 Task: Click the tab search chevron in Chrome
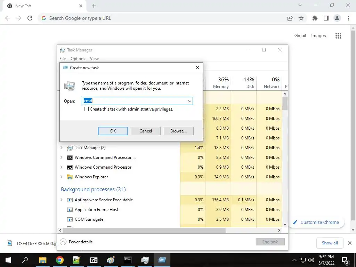tap(300, 5)
